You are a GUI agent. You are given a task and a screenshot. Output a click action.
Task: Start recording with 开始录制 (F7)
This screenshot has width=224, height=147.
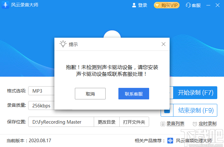pyautogui.click(x=195, y=93)
